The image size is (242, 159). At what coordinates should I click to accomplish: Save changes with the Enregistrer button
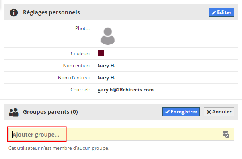click(x=181, y=112)
